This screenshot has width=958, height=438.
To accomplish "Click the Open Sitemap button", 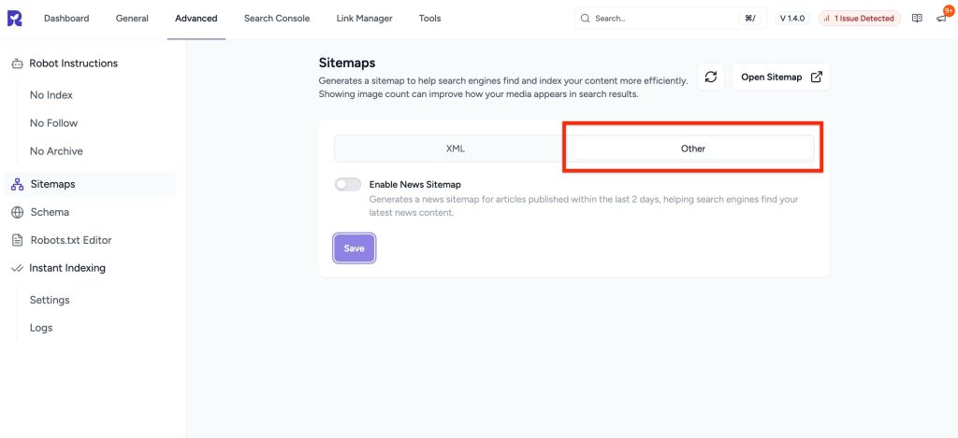I will click(781, 78).
